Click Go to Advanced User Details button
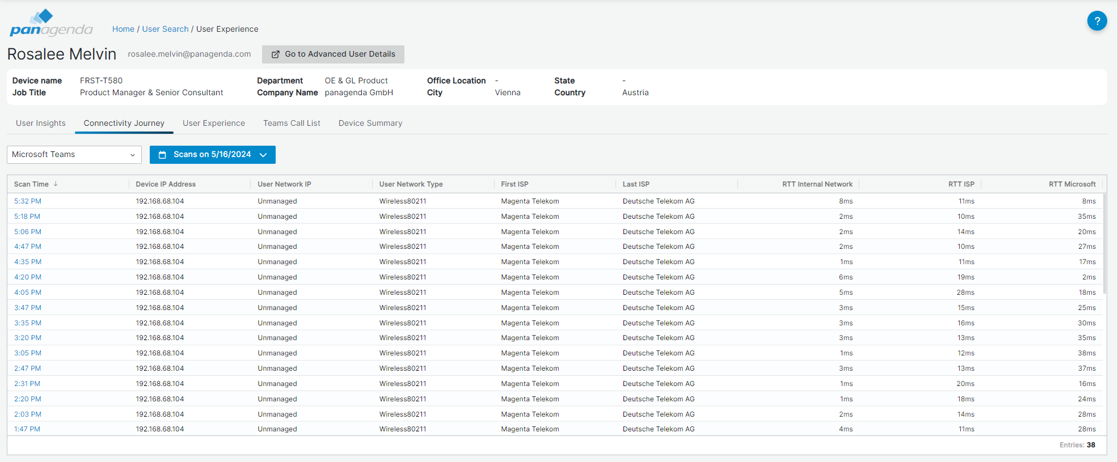 coord(333,54)
